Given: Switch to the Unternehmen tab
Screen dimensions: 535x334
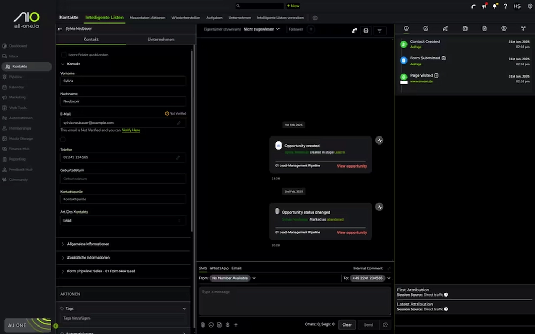Looking at the screenshot, I should [x=161, y=39].
